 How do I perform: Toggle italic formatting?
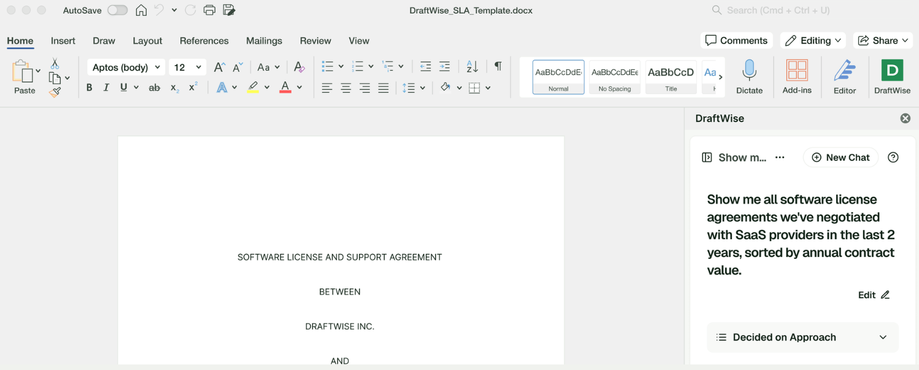[106, 88]
